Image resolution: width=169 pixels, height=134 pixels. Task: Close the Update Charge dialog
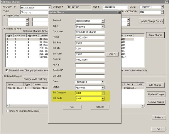119,12
